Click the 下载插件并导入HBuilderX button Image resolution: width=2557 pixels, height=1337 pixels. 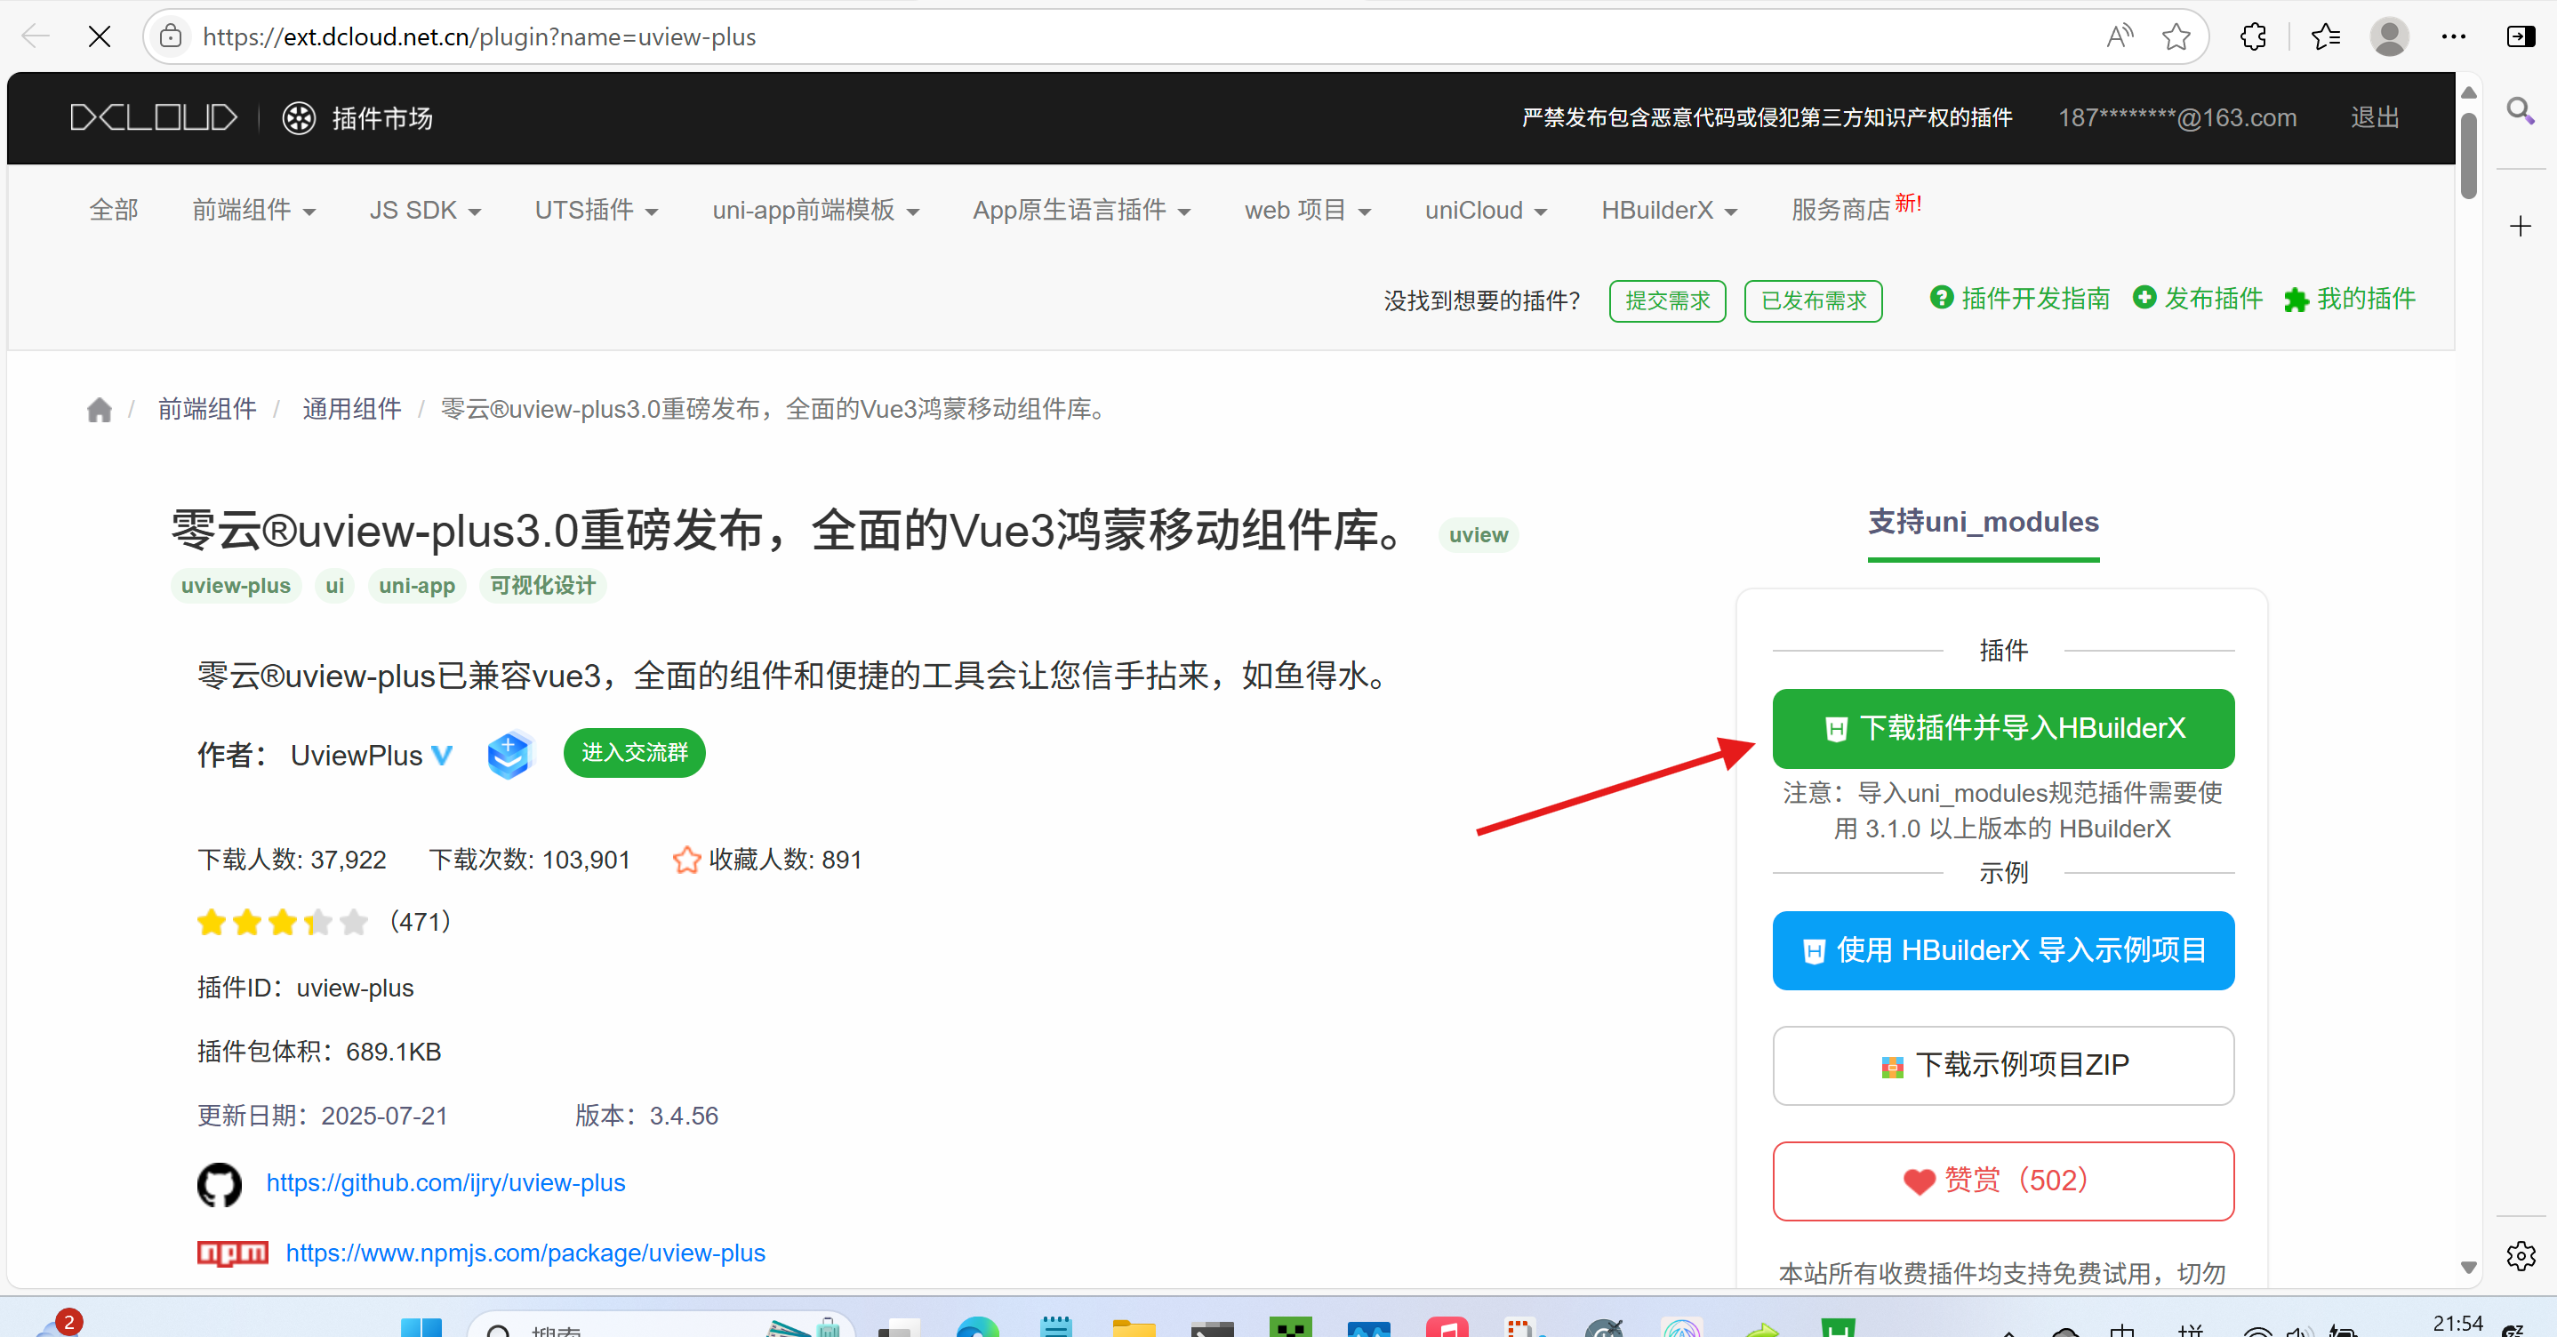pyautogui.click(x=2002, y=727)
